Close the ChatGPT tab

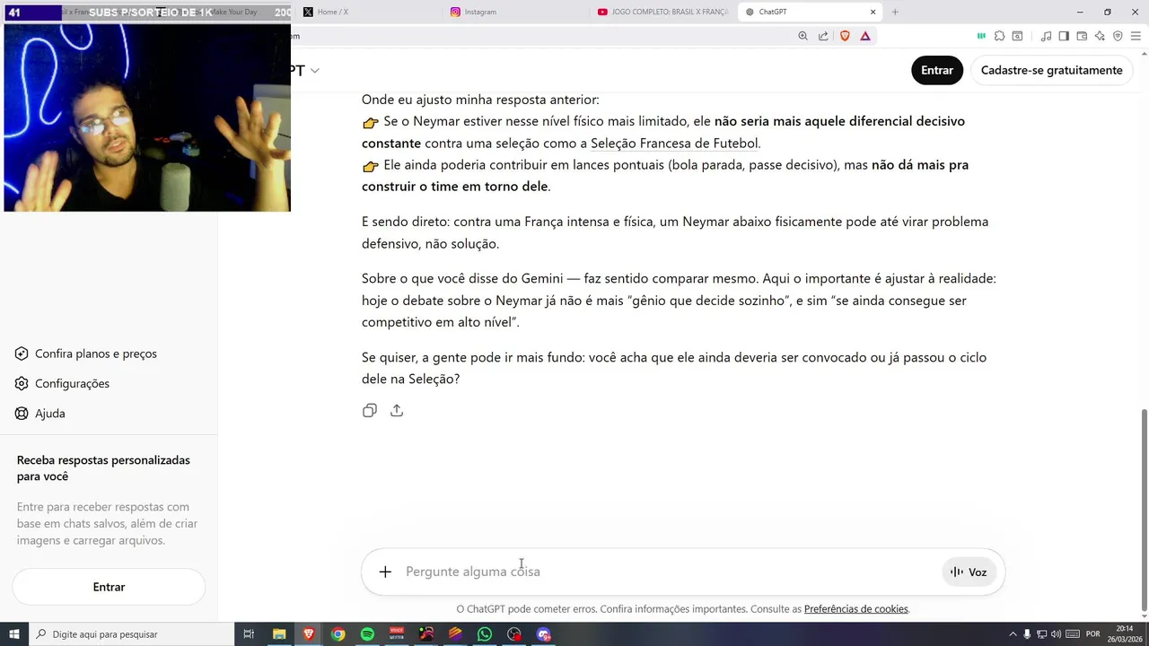tap(873, 12)
